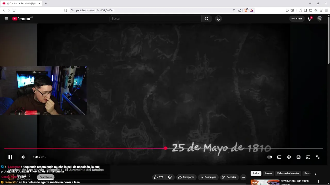The height and width of the screenshot is (185, 330).
Task: Pause the YouTube video
Action: 10,157
